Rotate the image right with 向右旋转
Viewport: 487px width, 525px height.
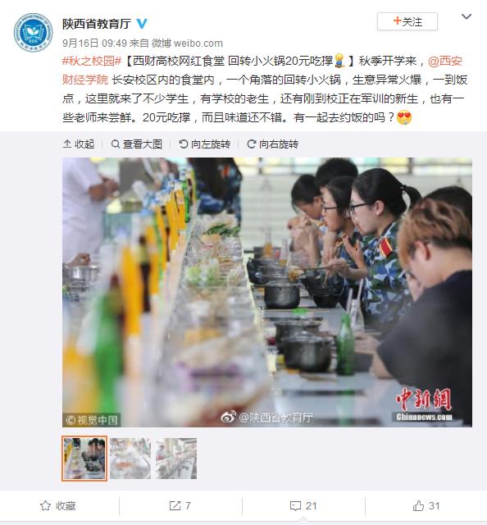tap(272, 144)
